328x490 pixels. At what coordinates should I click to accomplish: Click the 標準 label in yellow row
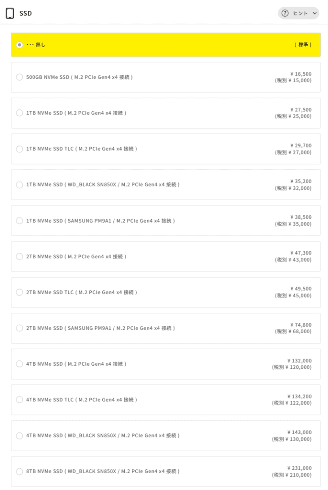(303, 45)
